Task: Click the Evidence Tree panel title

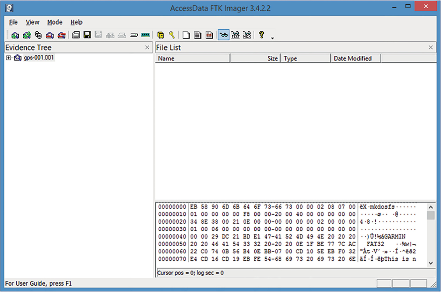Action: (28, 48)
